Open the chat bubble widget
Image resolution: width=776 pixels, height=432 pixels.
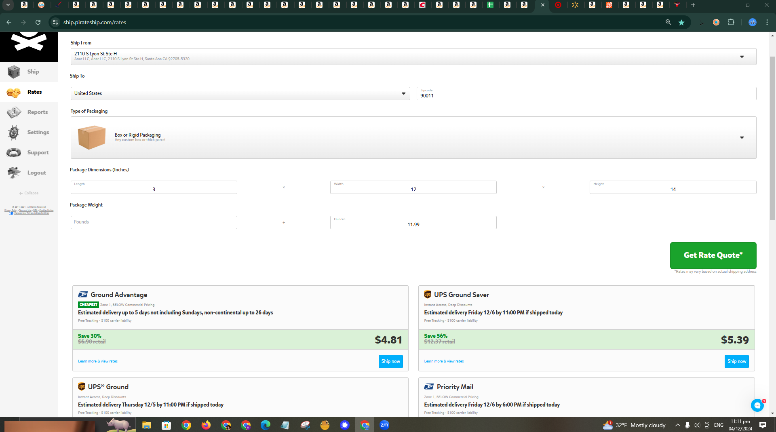[x=757, y=405]
